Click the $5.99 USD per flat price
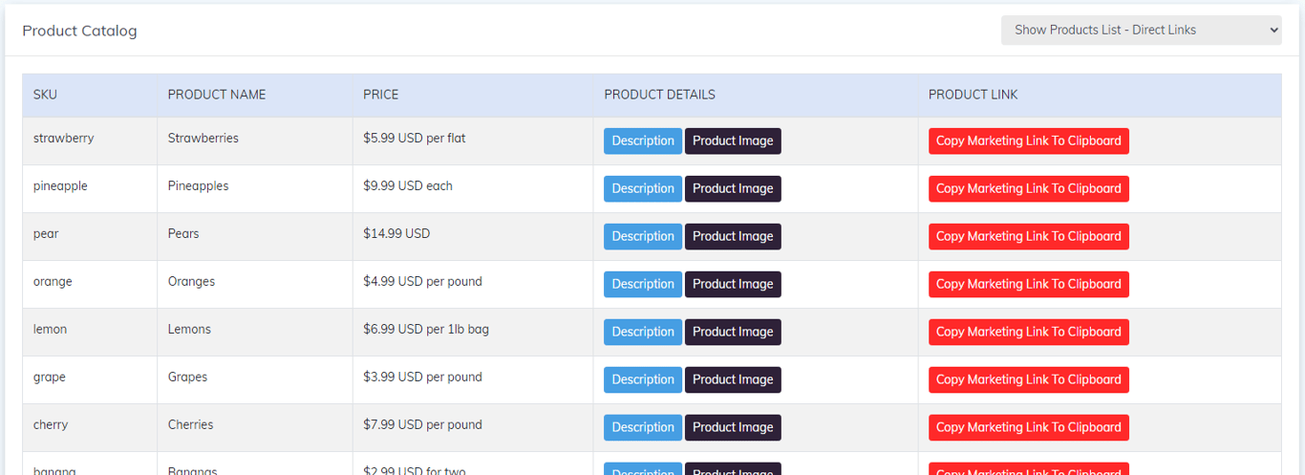This screenshot has width=1305, height=475. (x=415, y=139)
